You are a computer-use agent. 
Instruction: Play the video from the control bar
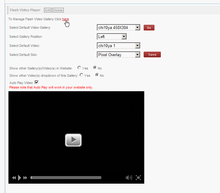coord(20,178)
